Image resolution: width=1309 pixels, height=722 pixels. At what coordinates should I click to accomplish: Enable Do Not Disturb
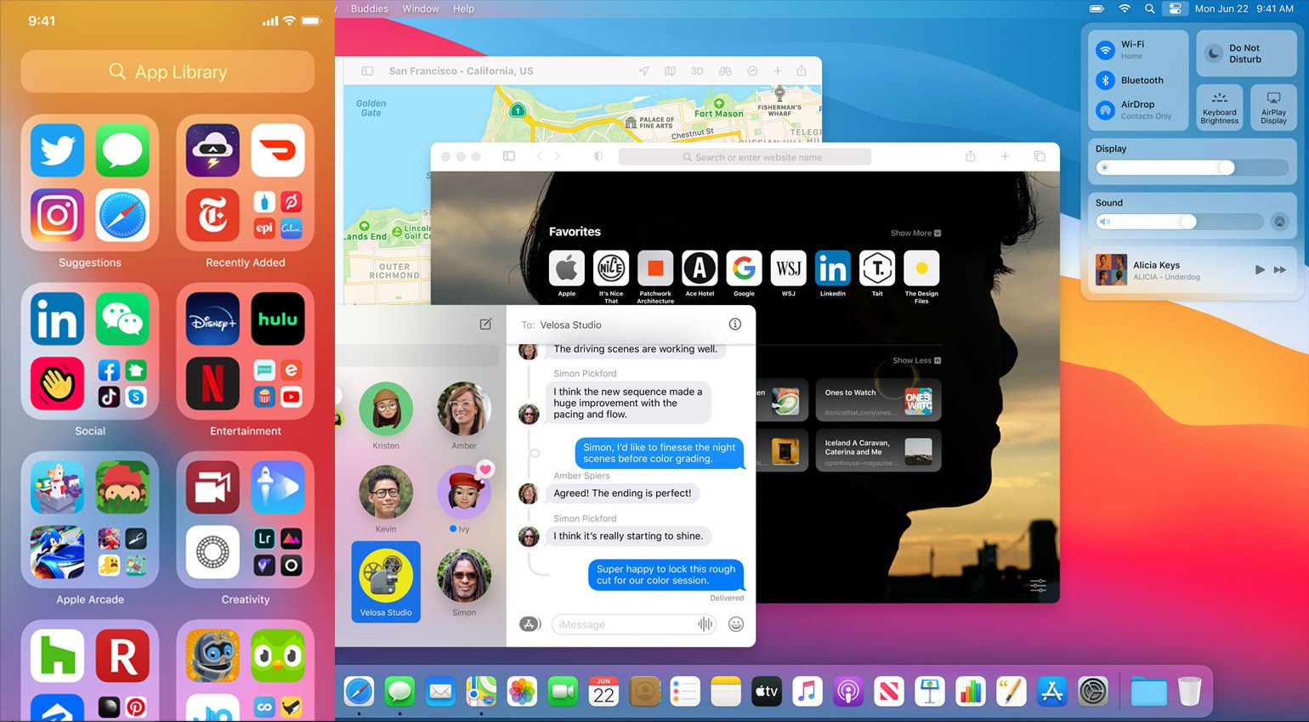point(1215,54)
